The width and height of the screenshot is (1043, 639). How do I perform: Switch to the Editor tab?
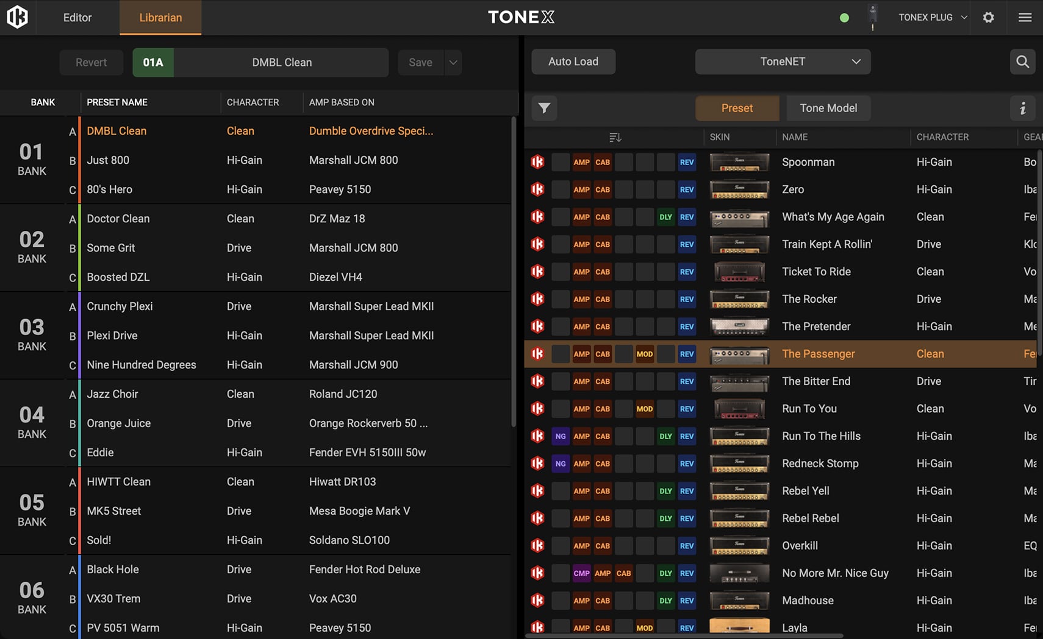[x=77, y=18]
